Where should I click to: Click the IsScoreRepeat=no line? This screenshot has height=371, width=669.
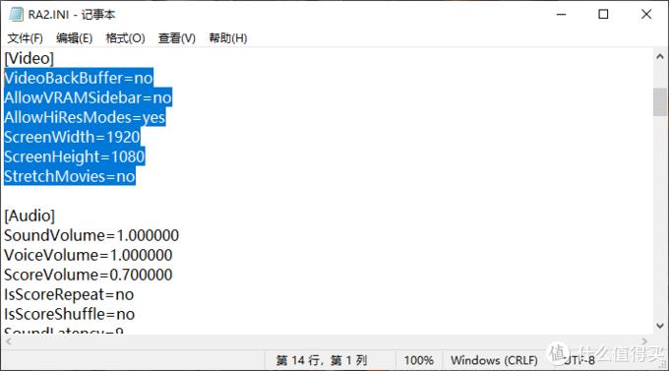[69, 294]
